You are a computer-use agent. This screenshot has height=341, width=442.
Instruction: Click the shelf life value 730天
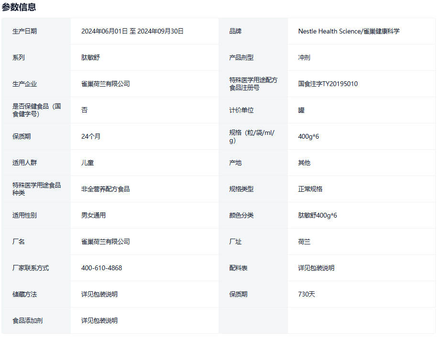point(307,294)
